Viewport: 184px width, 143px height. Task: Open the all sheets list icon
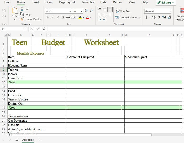(17, 140)
